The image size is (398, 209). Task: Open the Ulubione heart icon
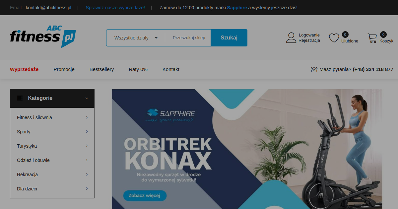334,38
